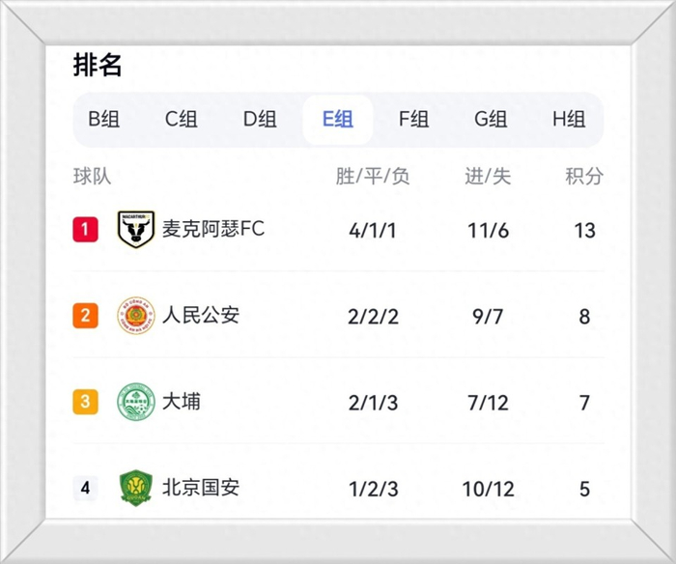Viewport: 676px width, 564px height.
Task: Click the 人民公安 team crest icon
Action: (x=136, y=316)
